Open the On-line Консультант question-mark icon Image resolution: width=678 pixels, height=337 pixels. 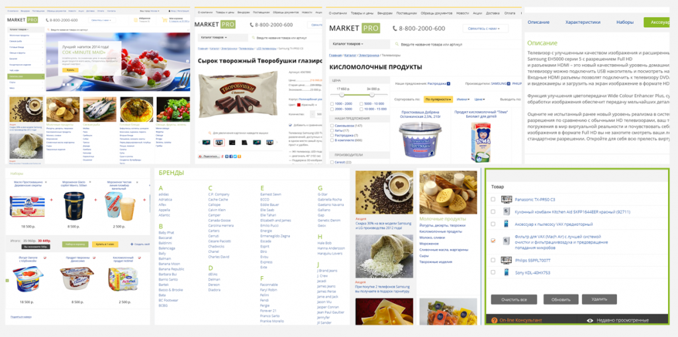[494, 320]
